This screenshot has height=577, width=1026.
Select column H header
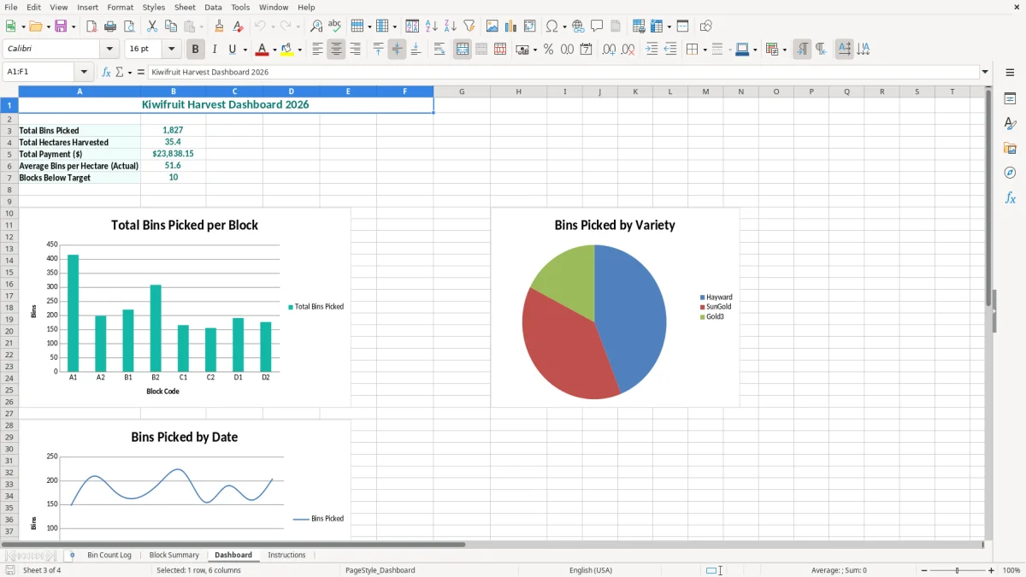pos(518,91)
